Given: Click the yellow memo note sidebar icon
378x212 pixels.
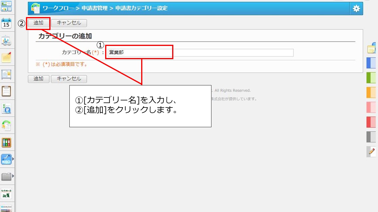Looking at the screenshot, I should click(x=6, y=57).
